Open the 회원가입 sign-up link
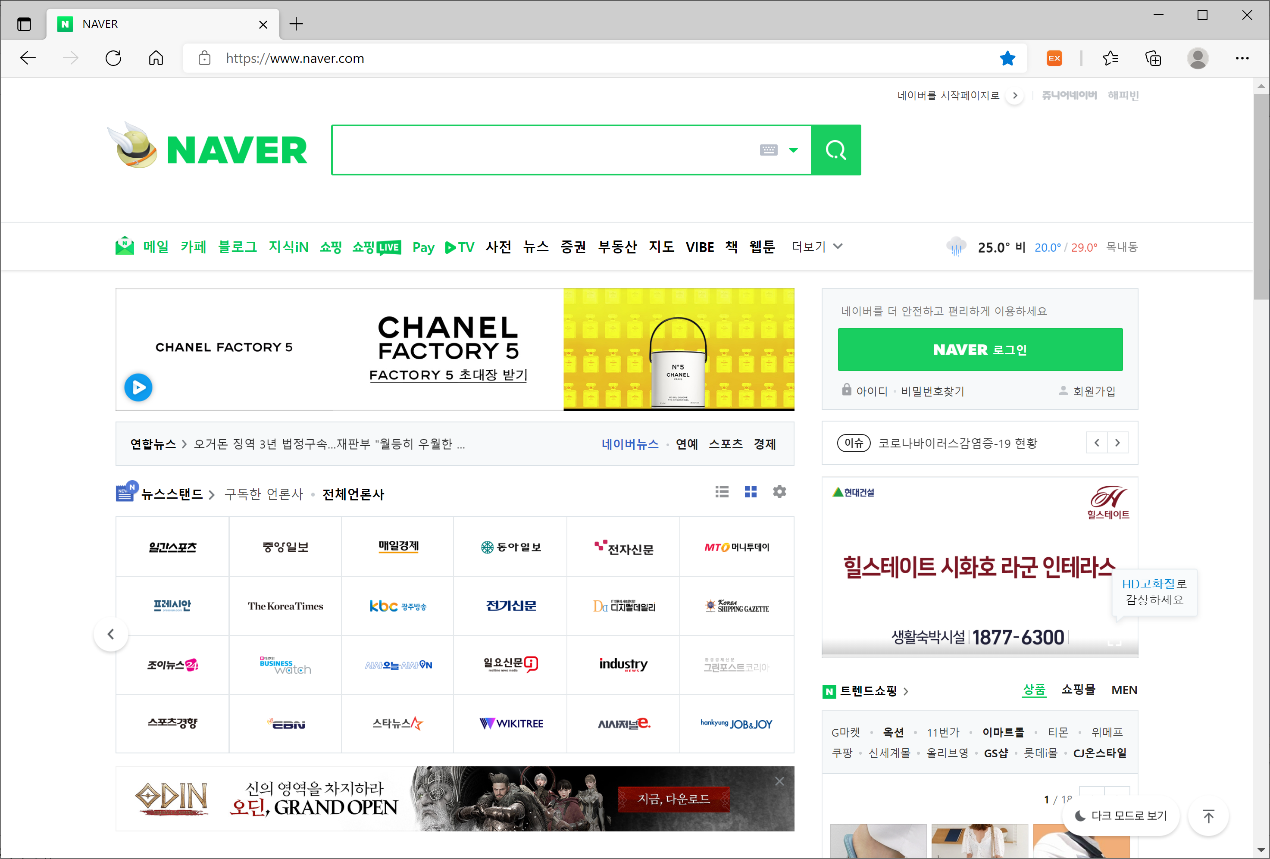 (x=1094, y=391)
